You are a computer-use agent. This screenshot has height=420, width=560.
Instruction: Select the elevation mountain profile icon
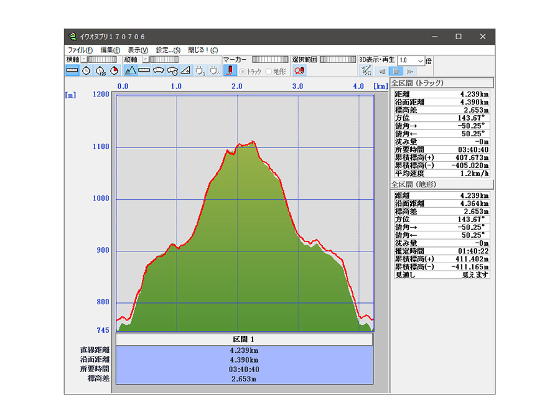[130, 71]
